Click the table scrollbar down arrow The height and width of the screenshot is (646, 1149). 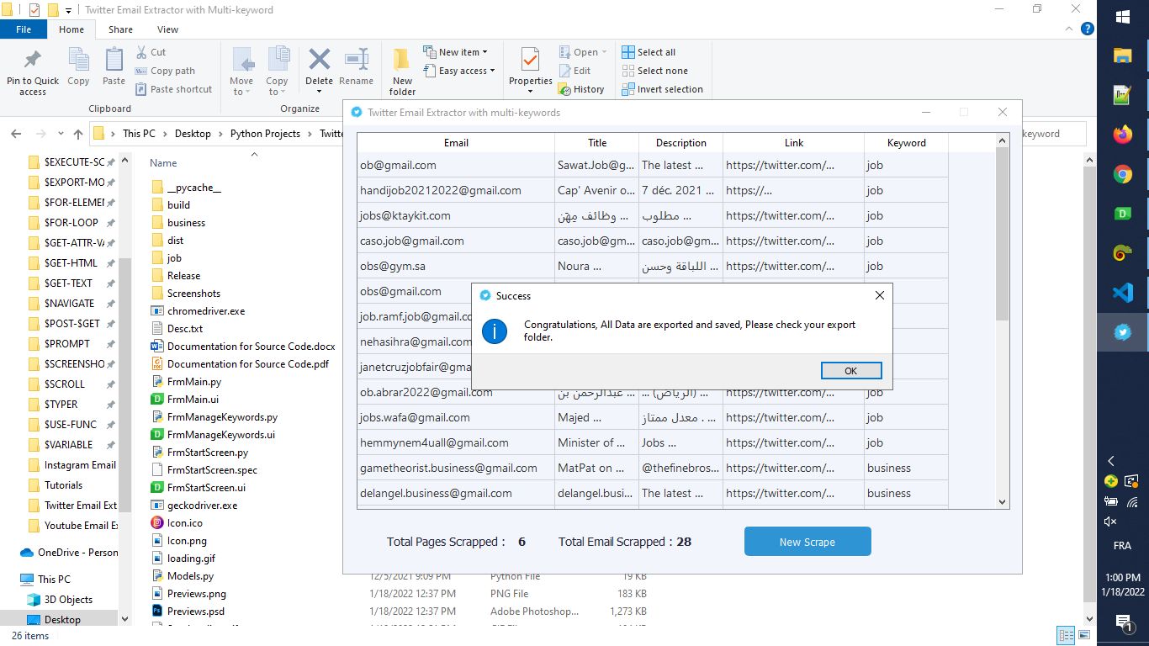(1002, 501)
